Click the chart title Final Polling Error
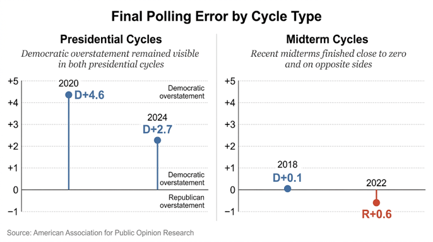Viewport: 433px width, 242px height. [x=216, y=16]
